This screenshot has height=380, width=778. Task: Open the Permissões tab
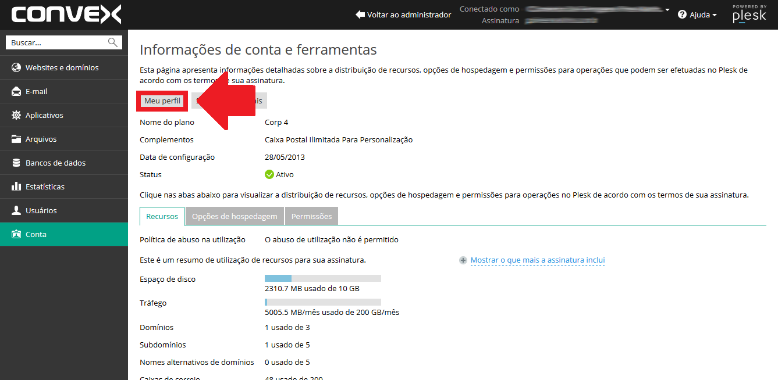[311, 216]
